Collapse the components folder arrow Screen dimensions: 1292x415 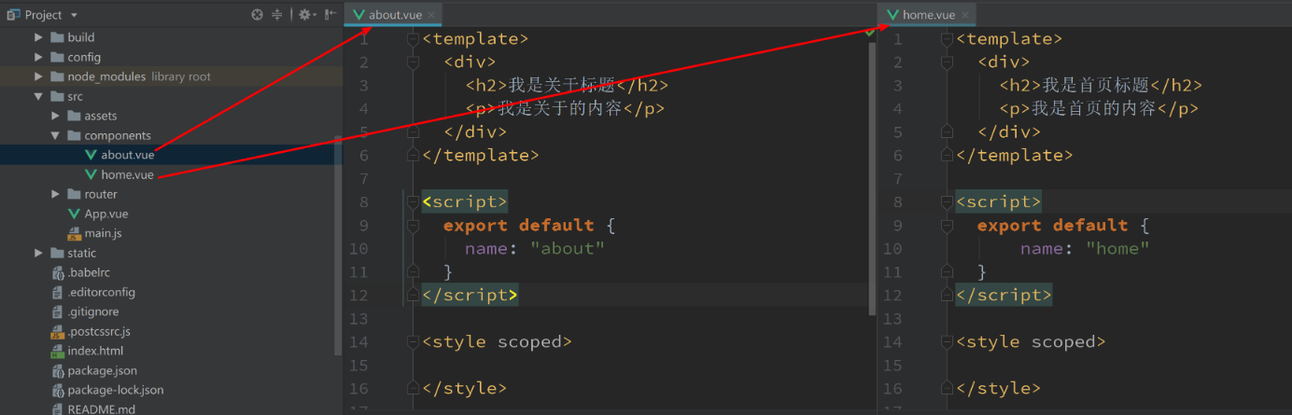[55, 135]
